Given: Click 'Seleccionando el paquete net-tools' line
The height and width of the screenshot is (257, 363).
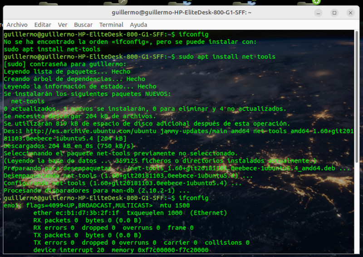Looking at the screenshot, I should click(121, 153).
